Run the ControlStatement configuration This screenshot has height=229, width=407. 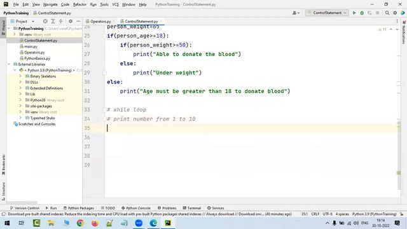tap(354, 13)
